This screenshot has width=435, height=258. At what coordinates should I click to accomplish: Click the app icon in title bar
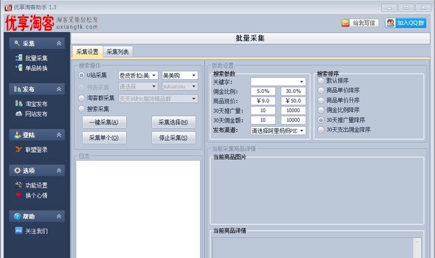pos(8,7)
